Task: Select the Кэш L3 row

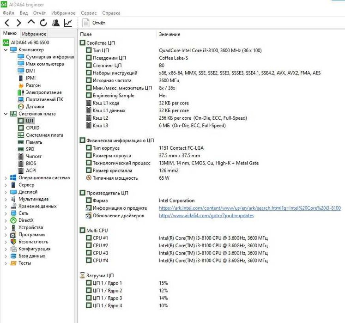Action: click(x=156, y=126)
